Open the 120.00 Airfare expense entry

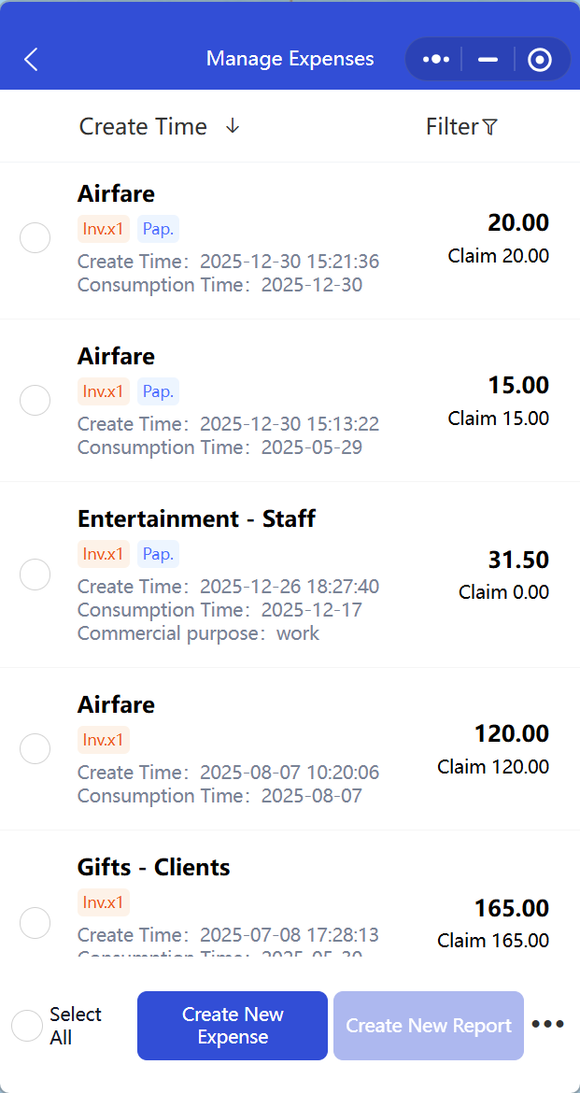[x=280, y=749]
